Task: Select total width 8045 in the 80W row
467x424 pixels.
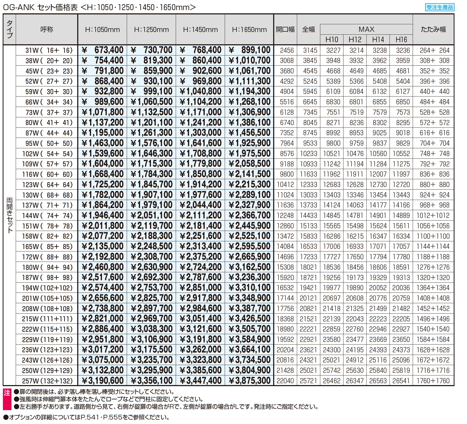Action: click(310, 123)
